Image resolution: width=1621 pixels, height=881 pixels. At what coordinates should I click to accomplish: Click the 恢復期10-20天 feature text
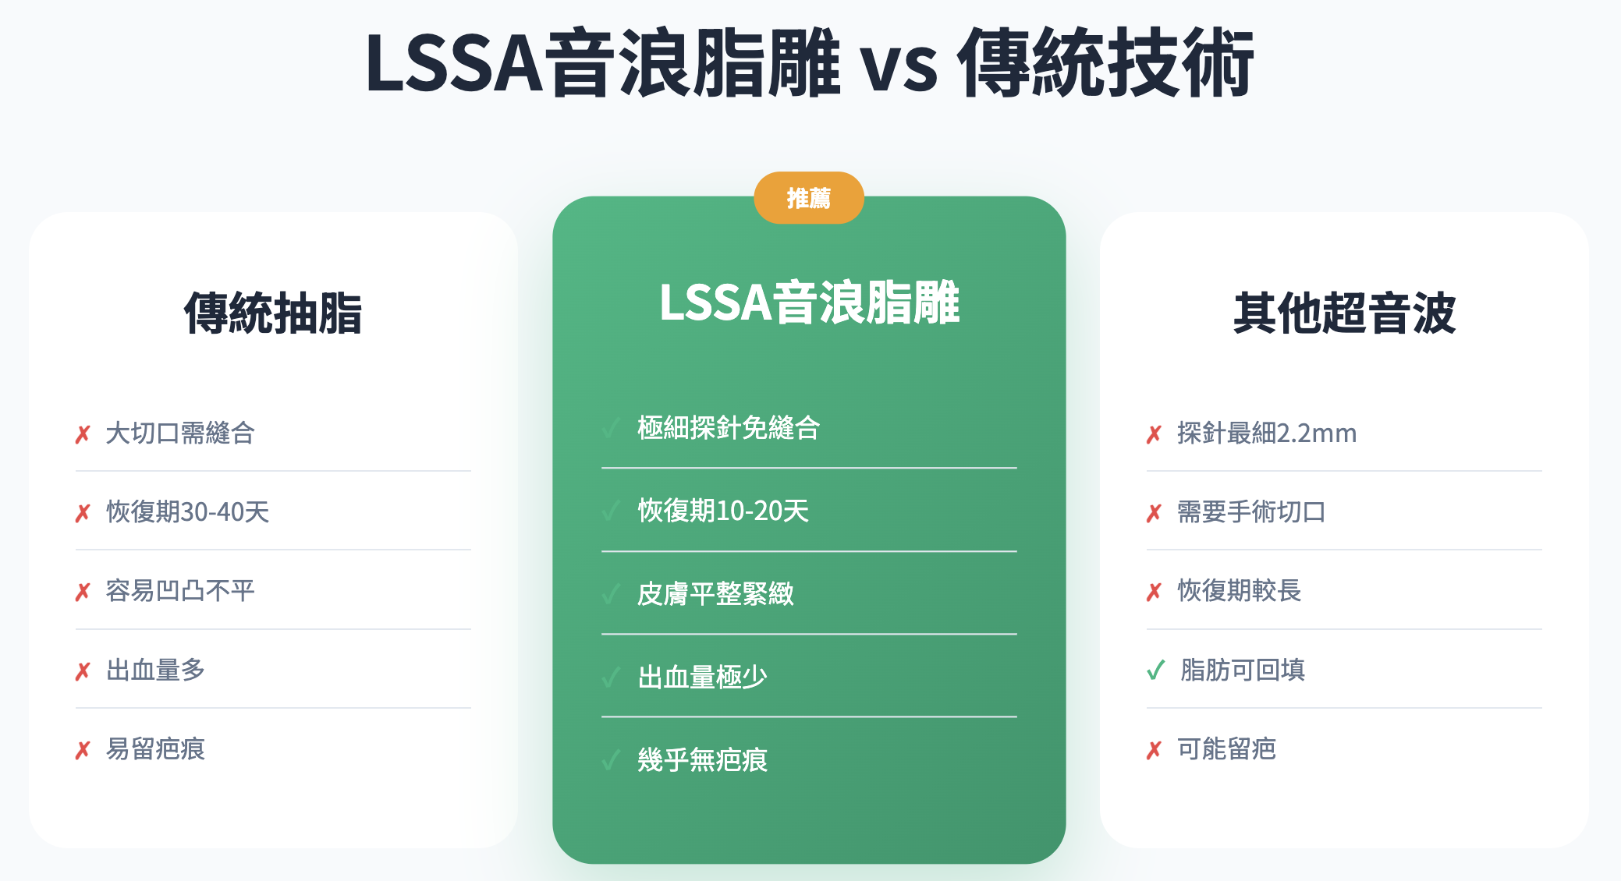[723, 511]
